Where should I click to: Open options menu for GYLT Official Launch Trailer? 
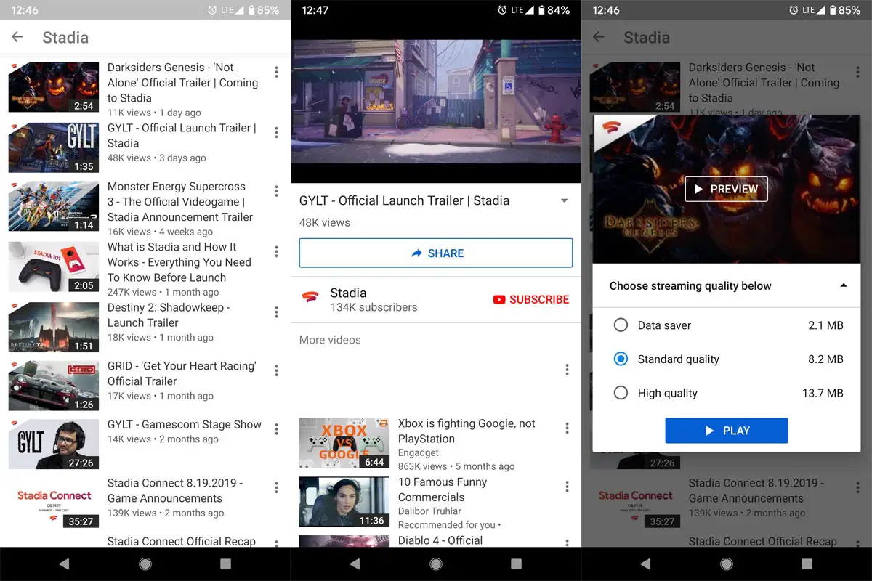[276, 132]
